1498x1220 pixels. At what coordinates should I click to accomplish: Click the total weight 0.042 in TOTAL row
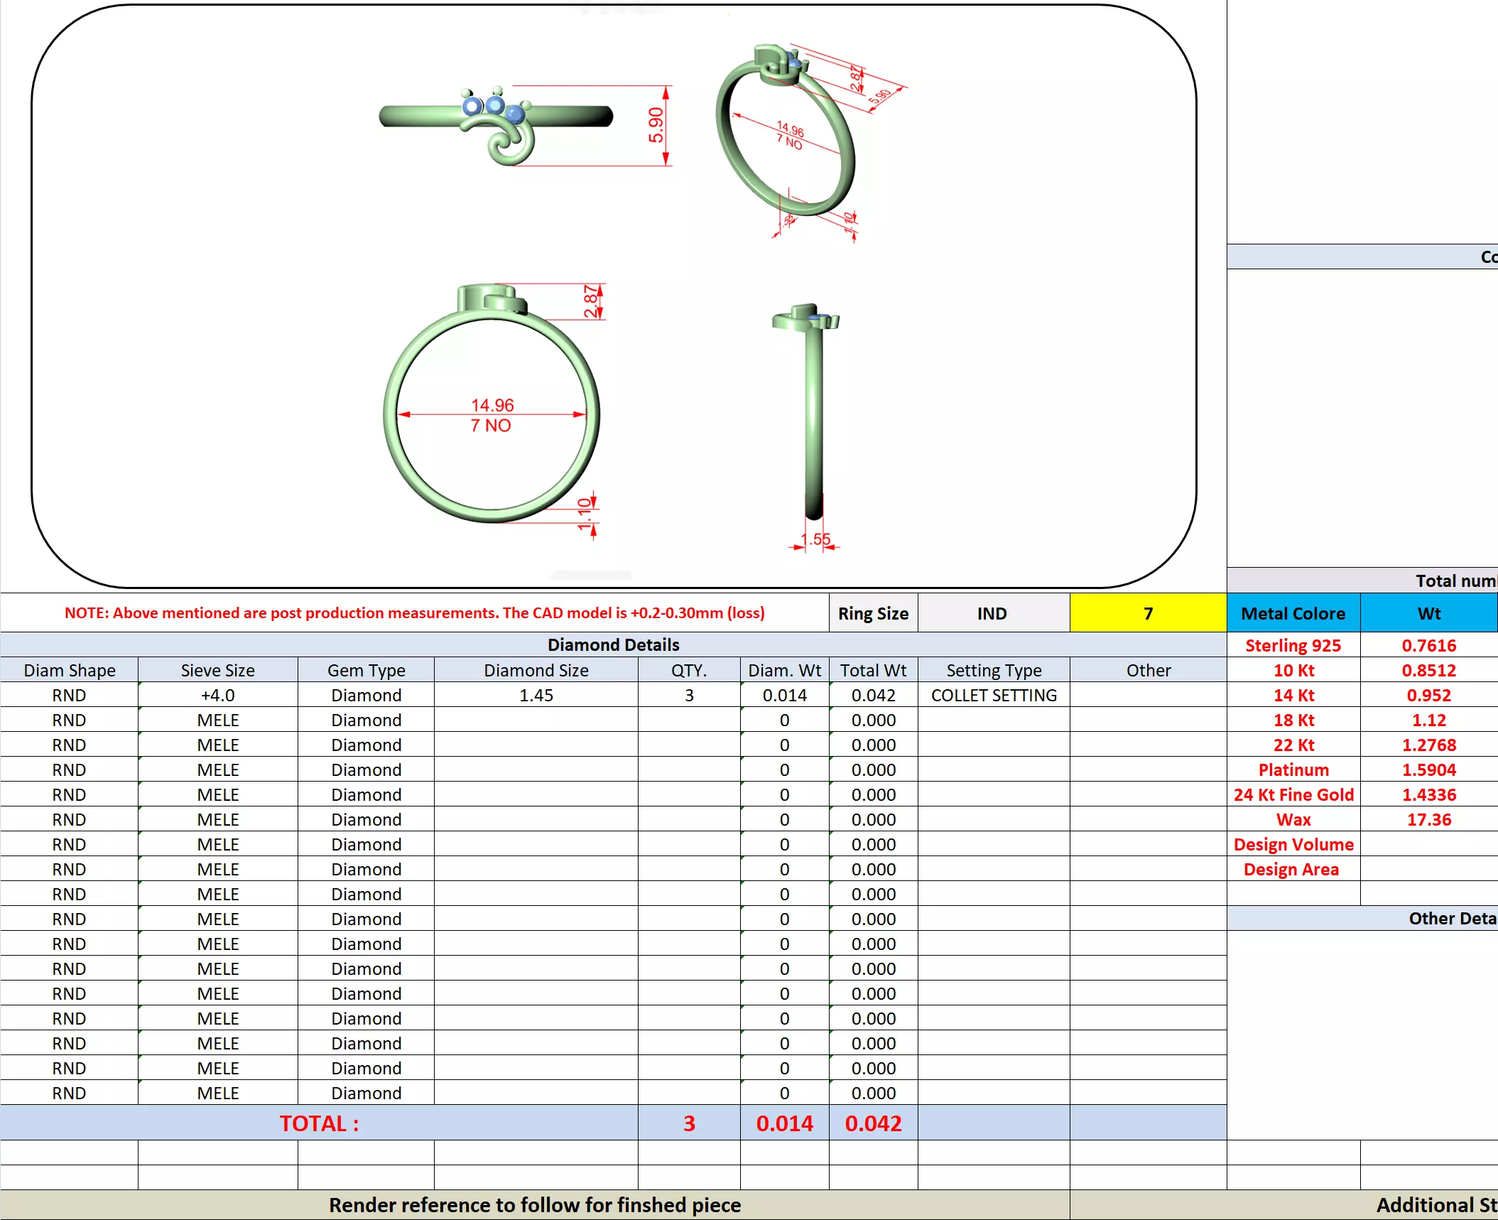(873, 1123)
